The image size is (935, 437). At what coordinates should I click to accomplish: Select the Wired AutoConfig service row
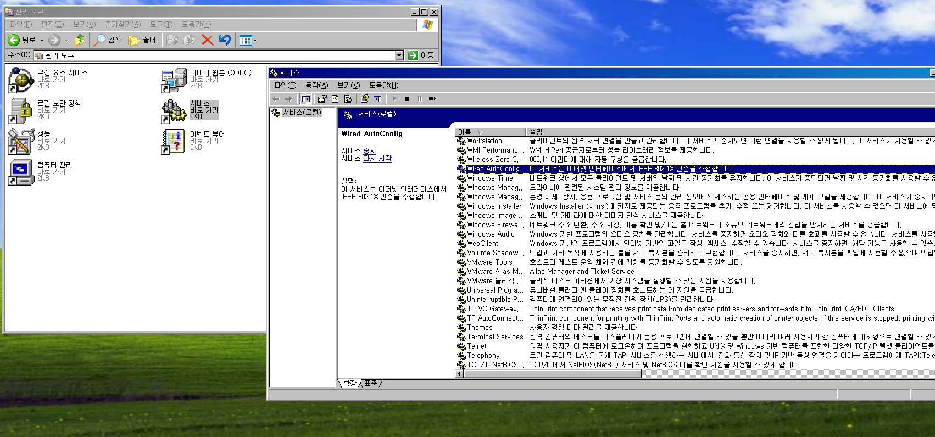[x=695, y=169]
